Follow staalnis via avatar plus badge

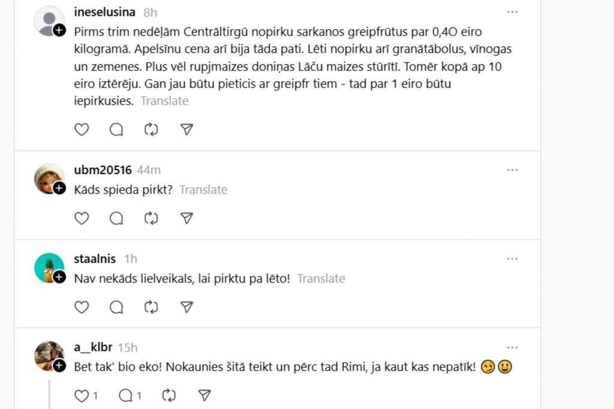(x=59, y=277)
